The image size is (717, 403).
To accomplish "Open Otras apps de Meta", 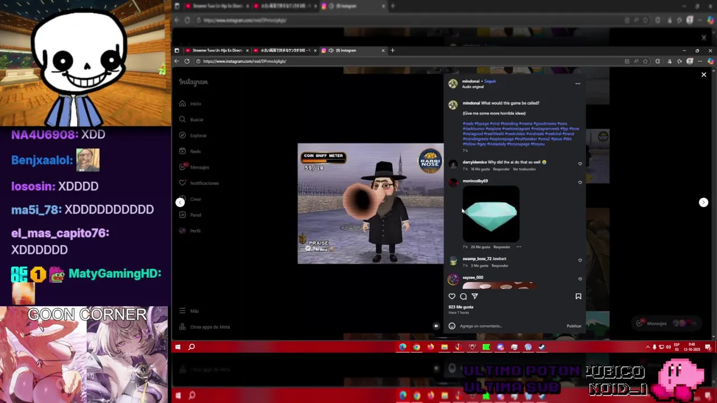I will pos(204,327).
